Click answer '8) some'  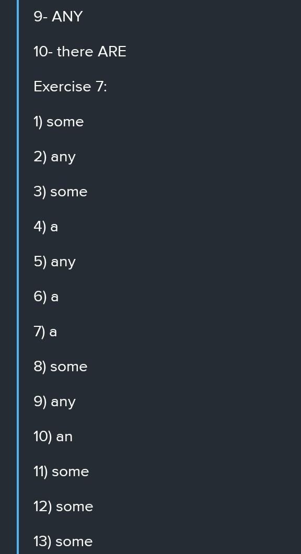point(61,367)
